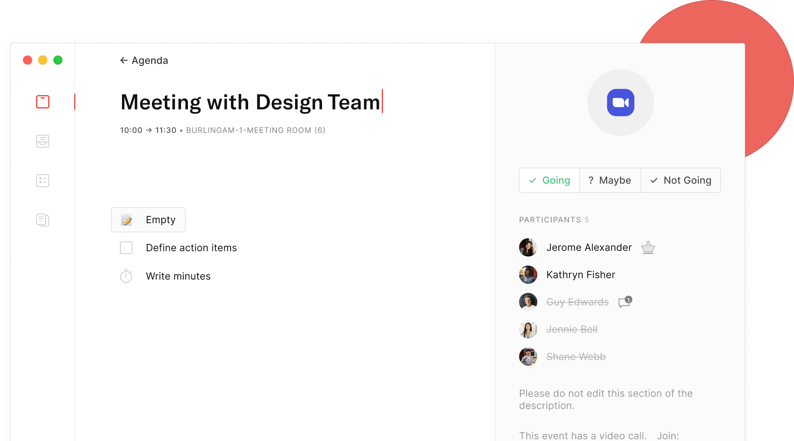
Task: Click the struck-through name Shane Webb
Action: click(x=576, y=357)
